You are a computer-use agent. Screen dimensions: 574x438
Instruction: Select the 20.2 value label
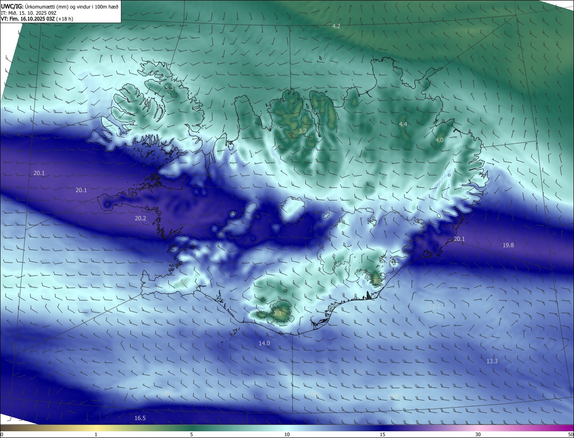tap(140, 219)
